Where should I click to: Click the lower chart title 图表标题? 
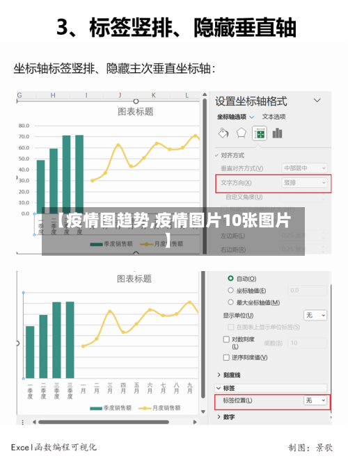134,279
